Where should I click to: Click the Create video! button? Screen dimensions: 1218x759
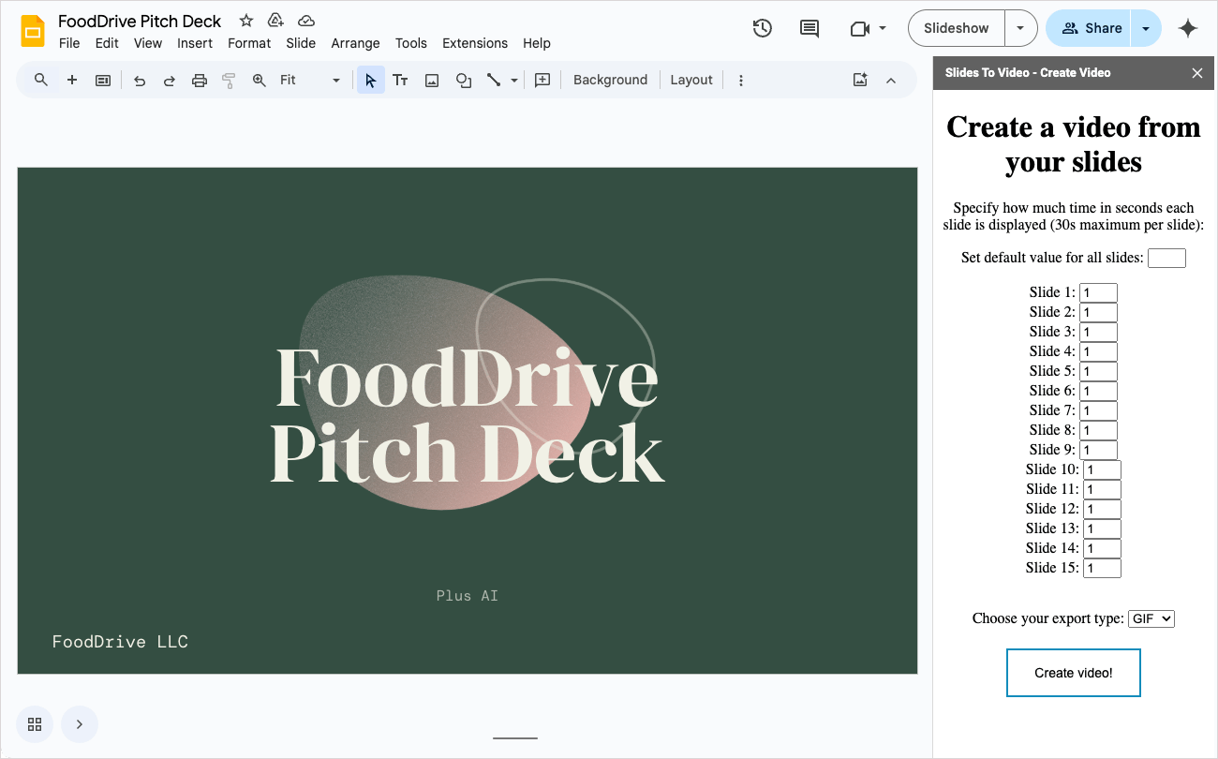point(1074,673)
